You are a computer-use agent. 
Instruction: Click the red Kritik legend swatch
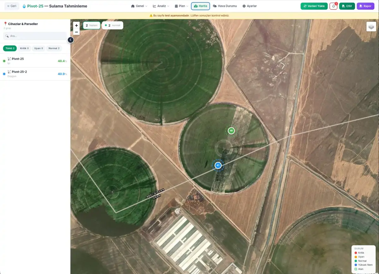click(356, 253)
